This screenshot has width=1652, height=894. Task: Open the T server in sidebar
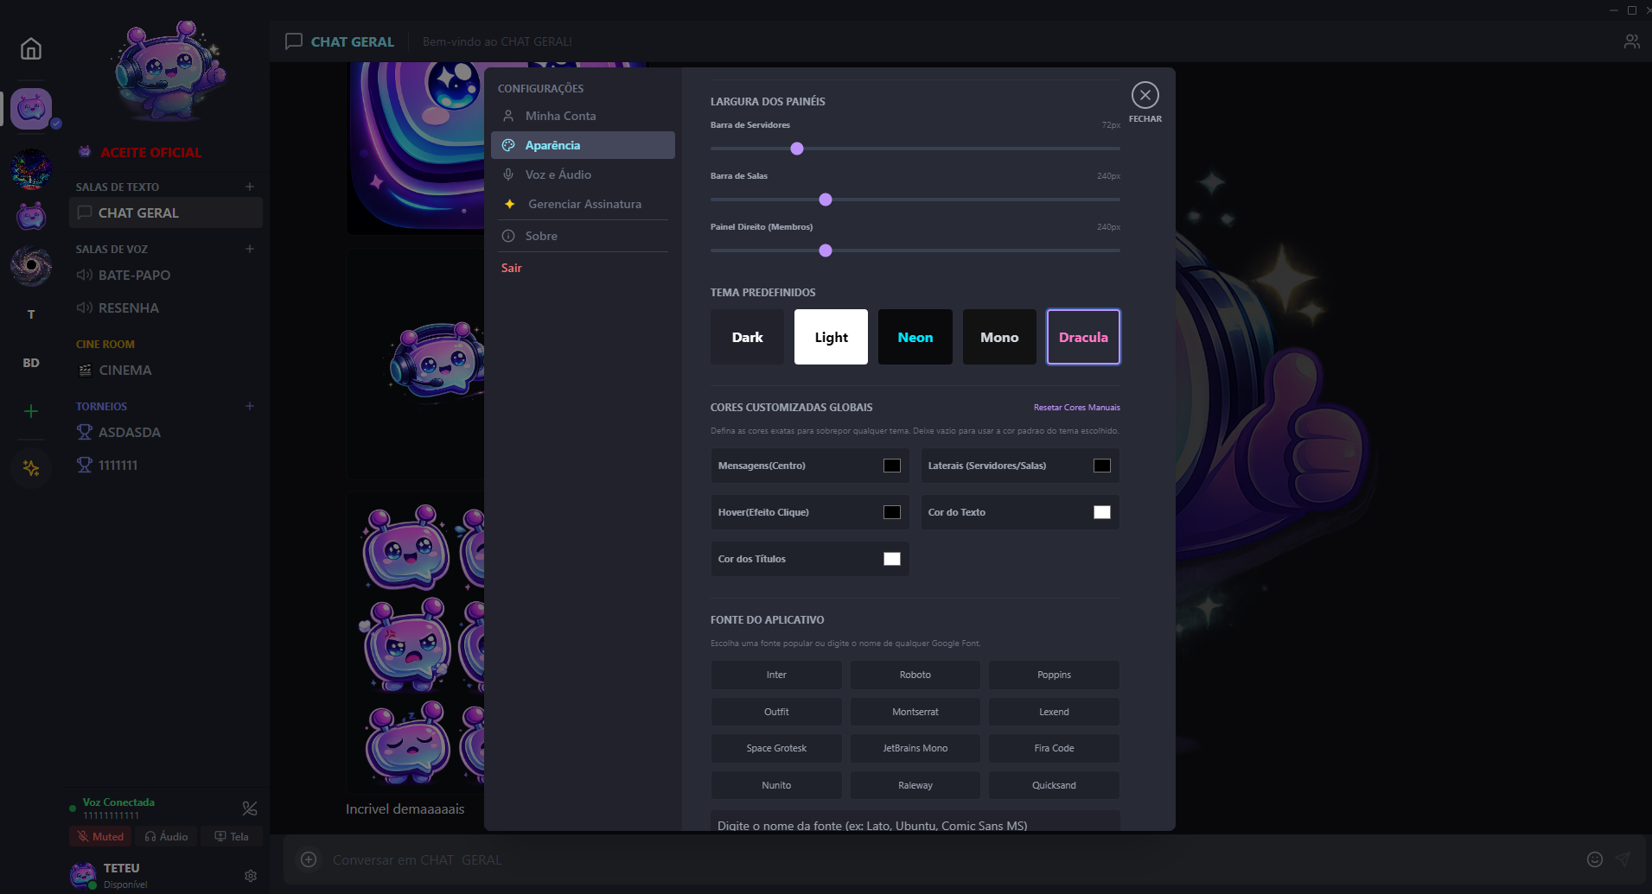pos(31,314)
